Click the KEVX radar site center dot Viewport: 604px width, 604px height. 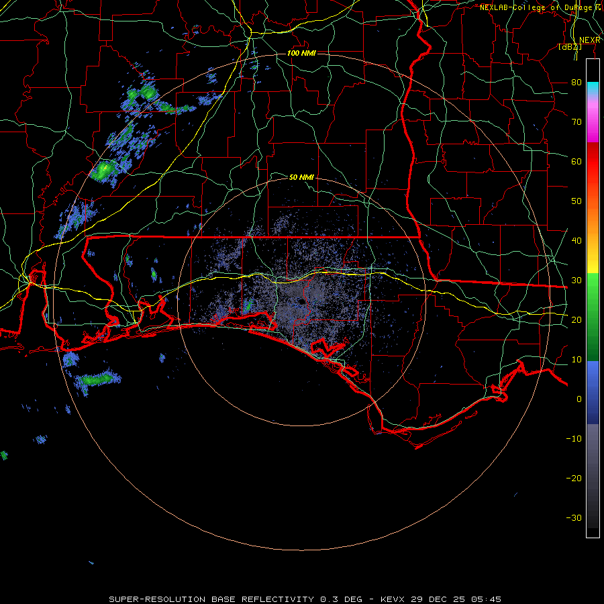[x=303, y=301]
